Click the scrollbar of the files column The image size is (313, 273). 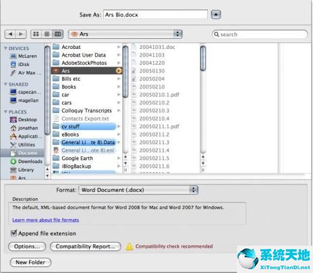click(x=203, y=58)
